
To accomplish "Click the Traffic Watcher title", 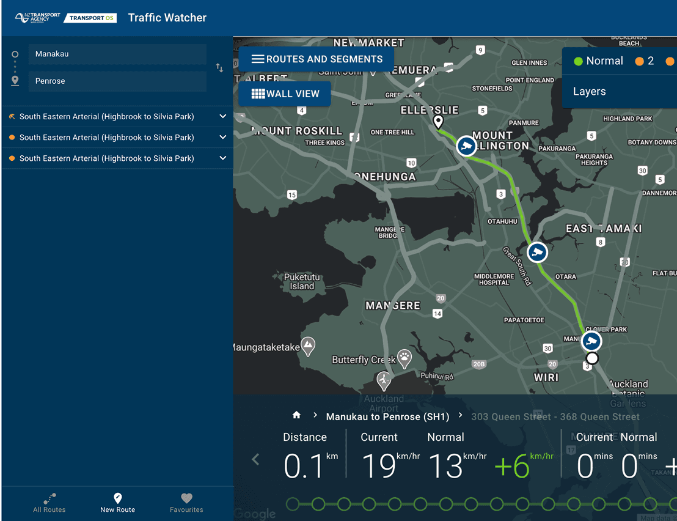I will click(167, 18).
